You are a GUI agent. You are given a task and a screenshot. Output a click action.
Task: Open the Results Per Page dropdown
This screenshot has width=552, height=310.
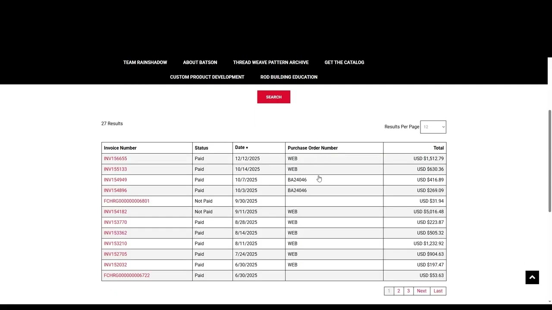coord(433,127)
